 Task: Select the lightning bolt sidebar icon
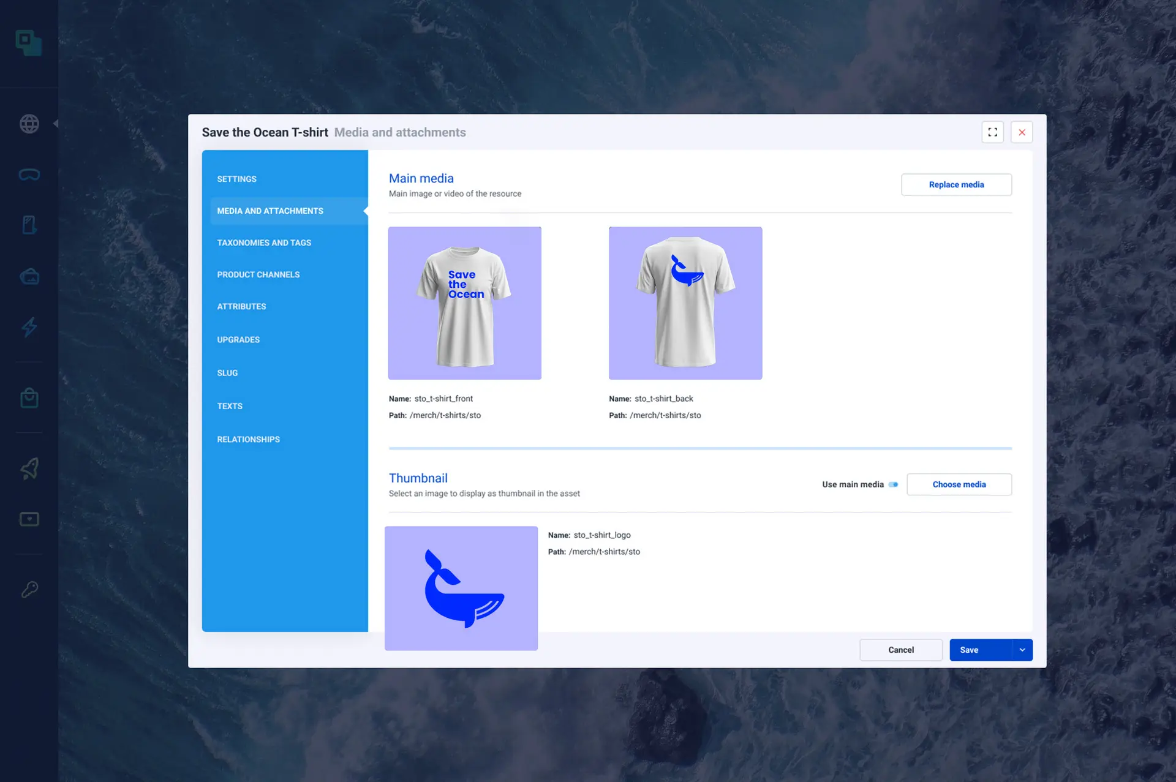click(29, 328)
